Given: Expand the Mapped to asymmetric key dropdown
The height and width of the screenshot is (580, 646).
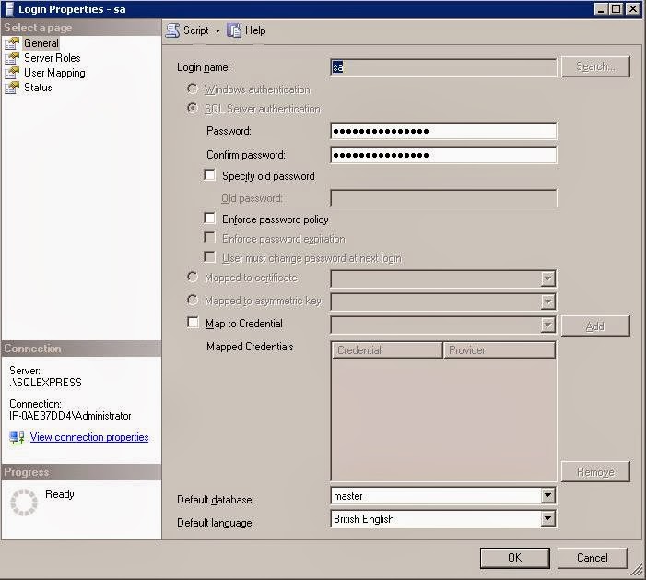Looking at the screenshot, I should coord(547,302).
